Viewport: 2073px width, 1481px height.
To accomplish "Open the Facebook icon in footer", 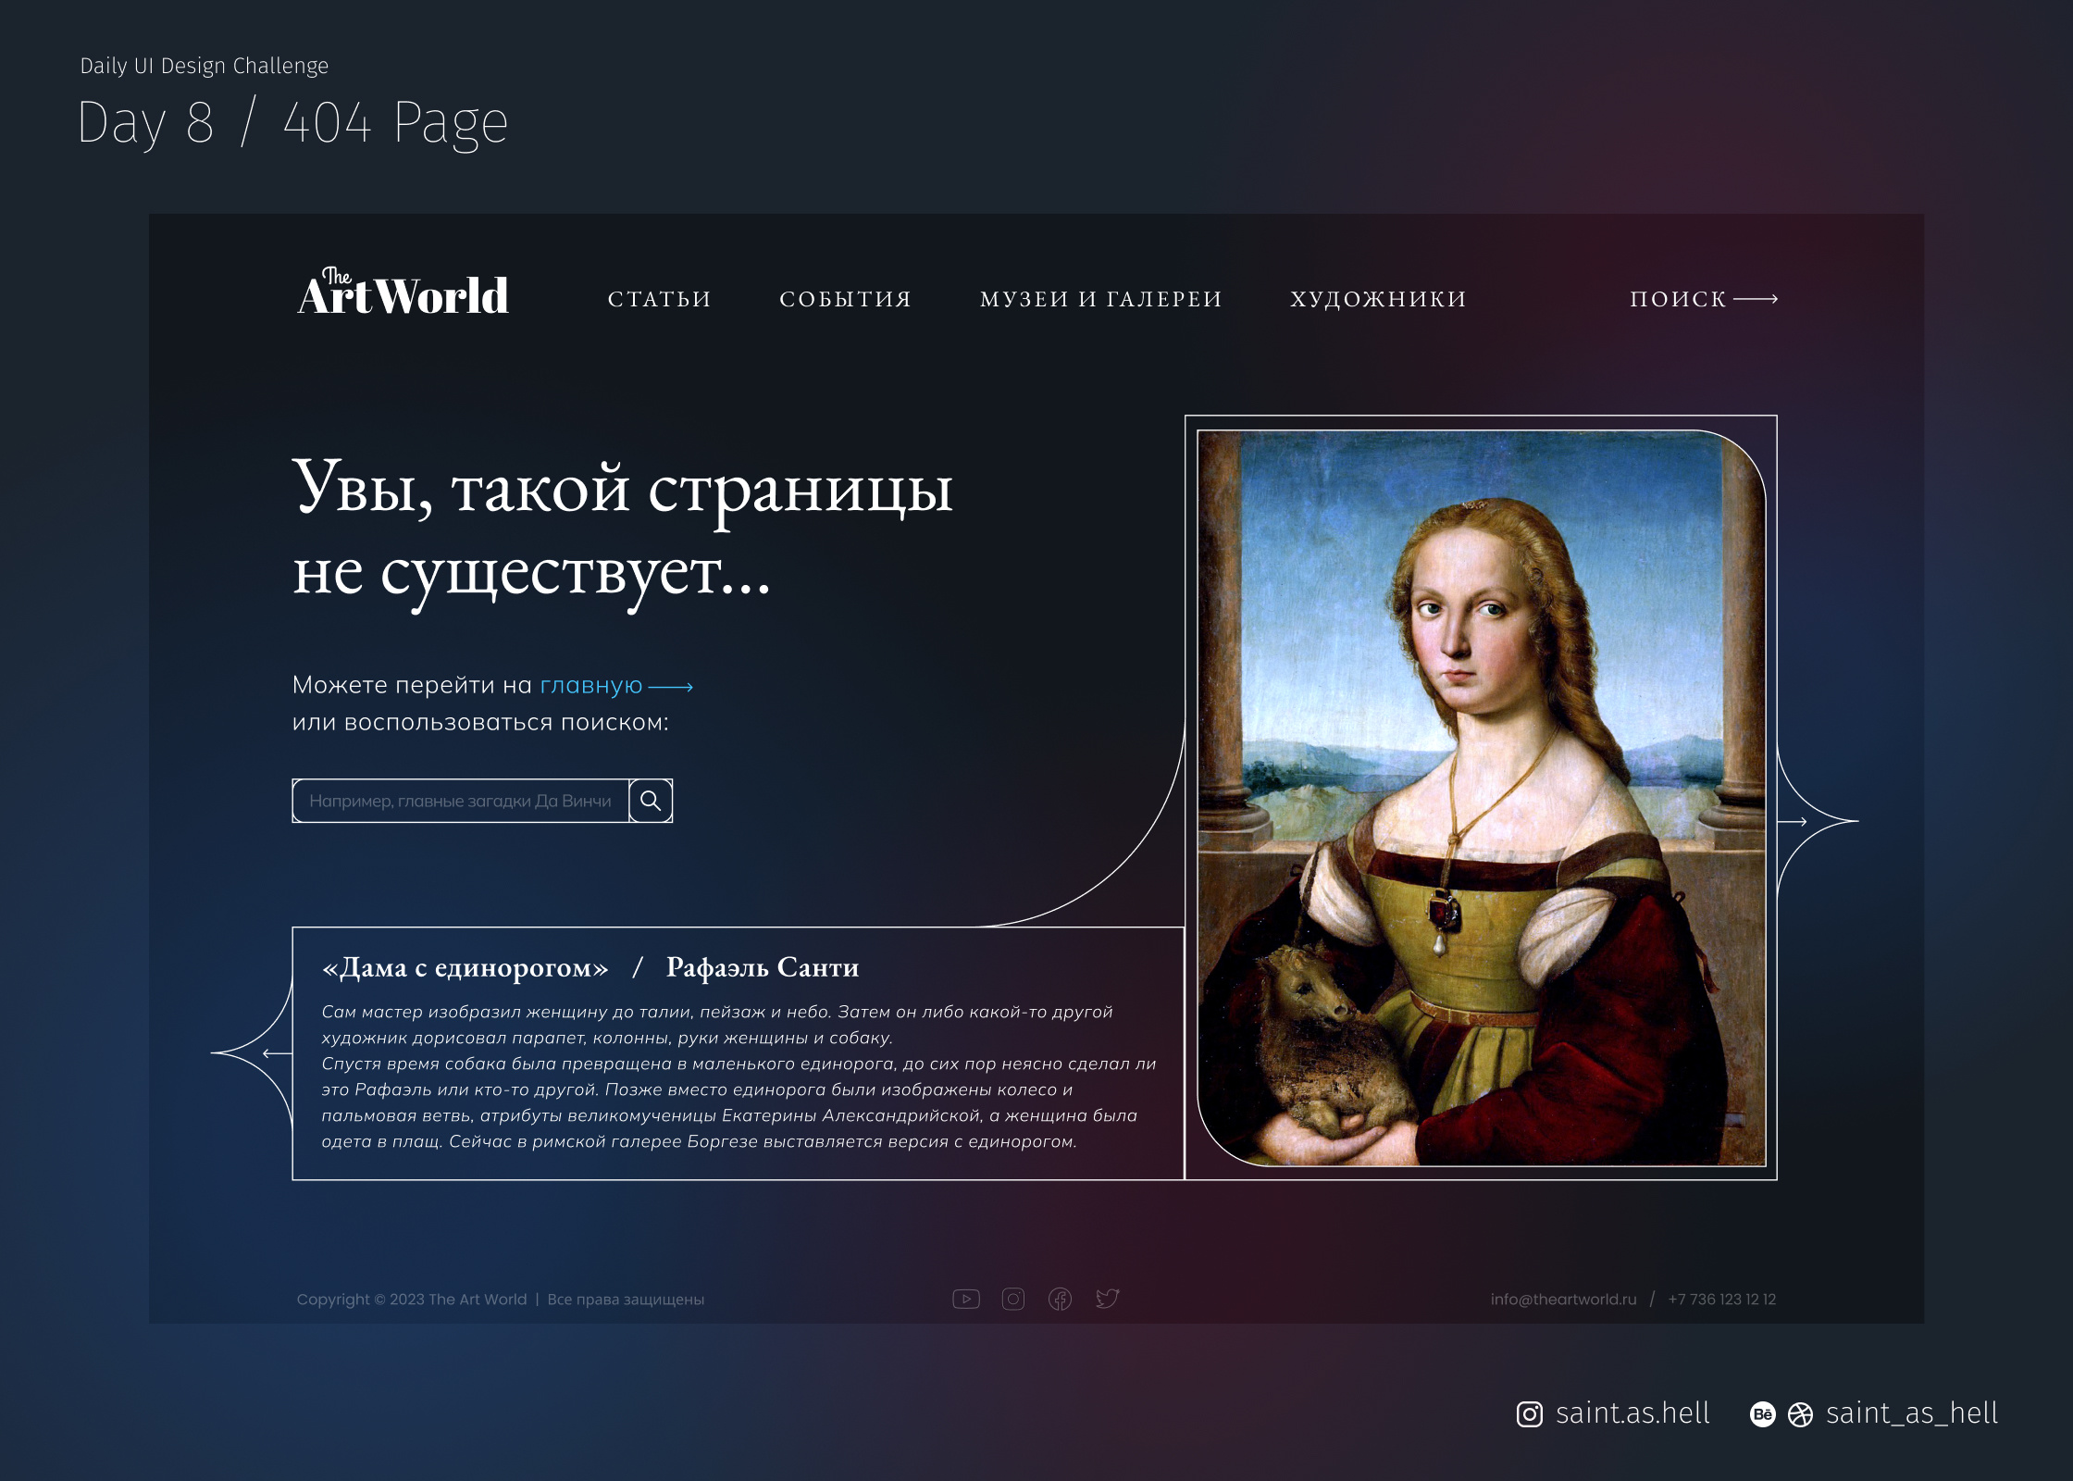I will click(1061, 1299).
